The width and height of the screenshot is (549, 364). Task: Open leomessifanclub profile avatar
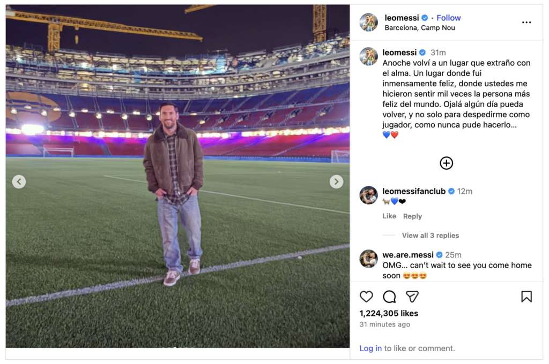(x=368, y=195)
